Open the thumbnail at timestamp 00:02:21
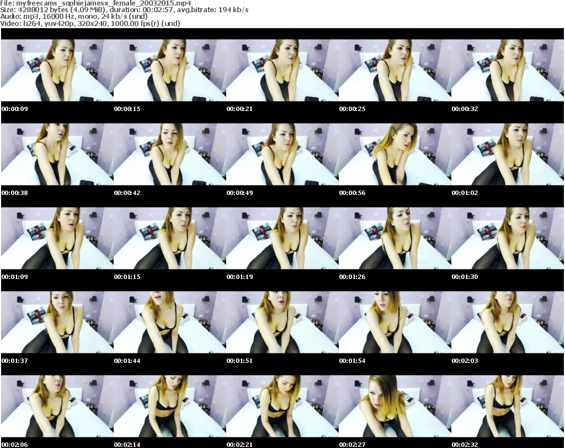 coord(282,406)
